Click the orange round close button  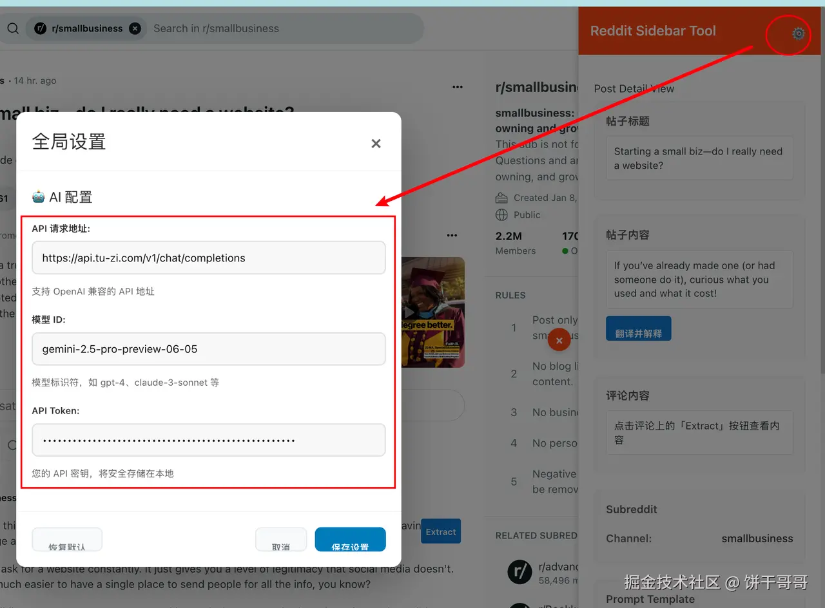(x=559, y=340)
